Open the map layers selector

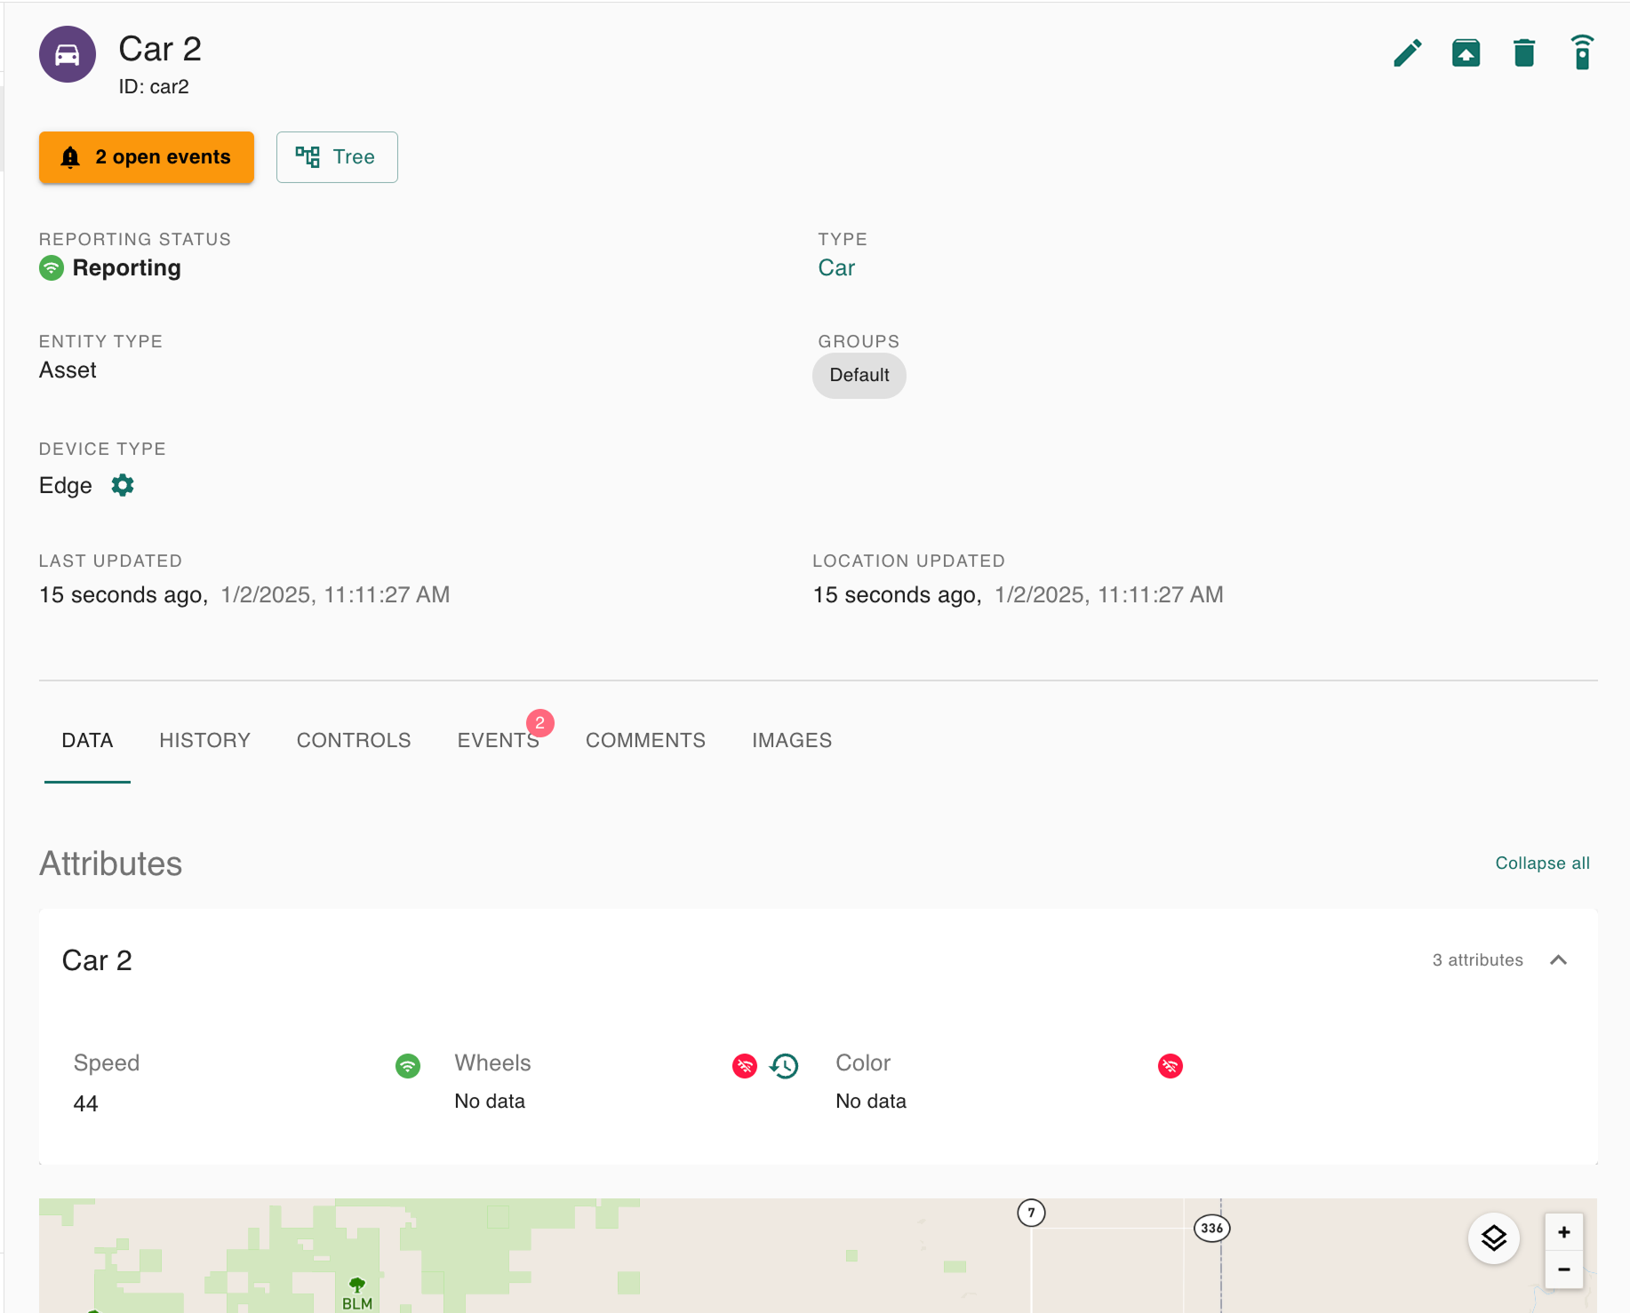tap(1493, 1237)
